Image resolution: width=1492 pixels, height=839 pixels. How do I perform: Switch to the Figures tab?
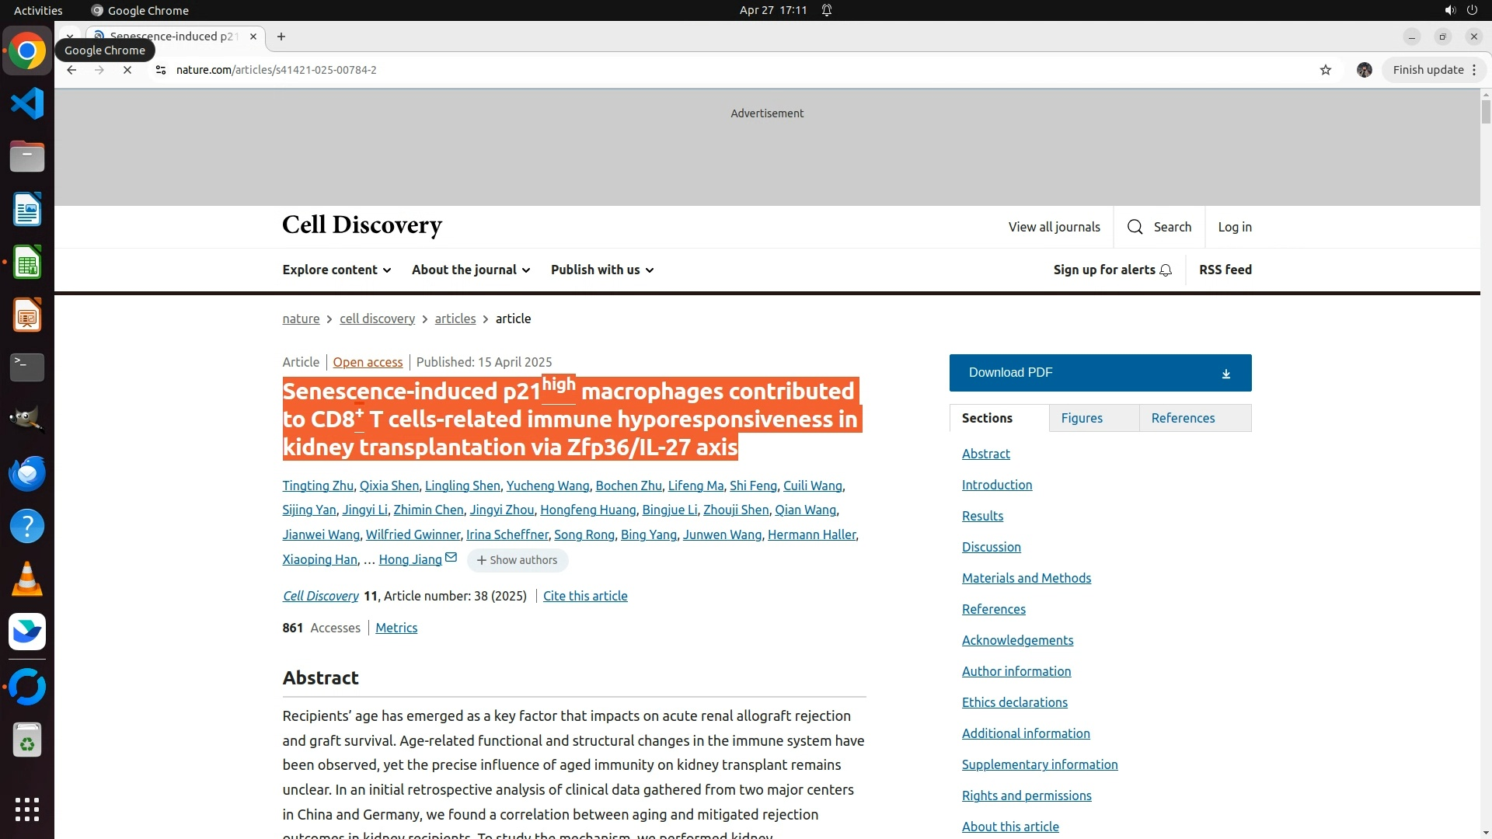(x=1082, y=418)
